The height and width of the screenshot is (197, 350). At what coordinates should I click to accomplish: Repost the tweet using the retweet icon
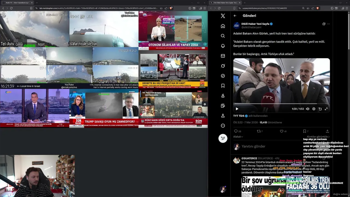click(x=258, y=131)
